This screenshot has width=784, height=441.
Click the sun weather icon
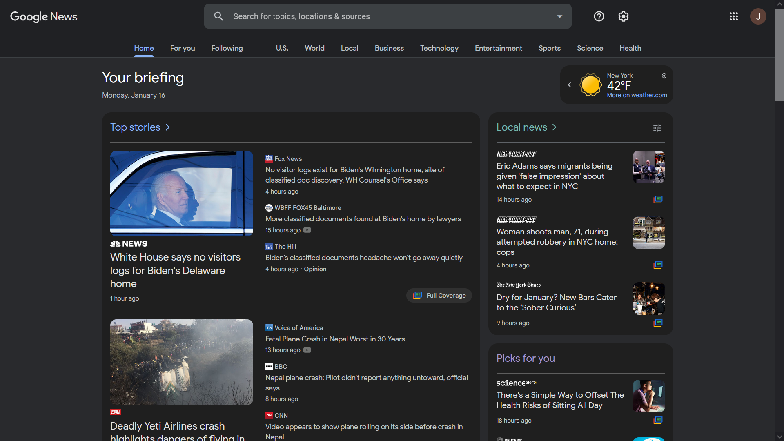[590, 85]
